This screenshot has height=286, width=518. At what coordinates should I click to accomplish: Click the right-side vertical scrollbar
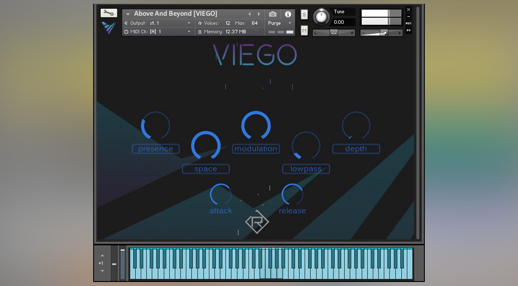point(418,123)
